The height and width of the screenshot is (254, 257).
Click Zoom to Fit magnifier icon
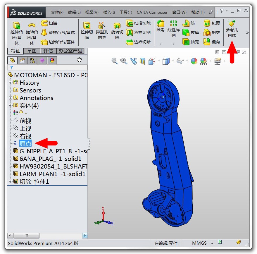click(115, 61)
